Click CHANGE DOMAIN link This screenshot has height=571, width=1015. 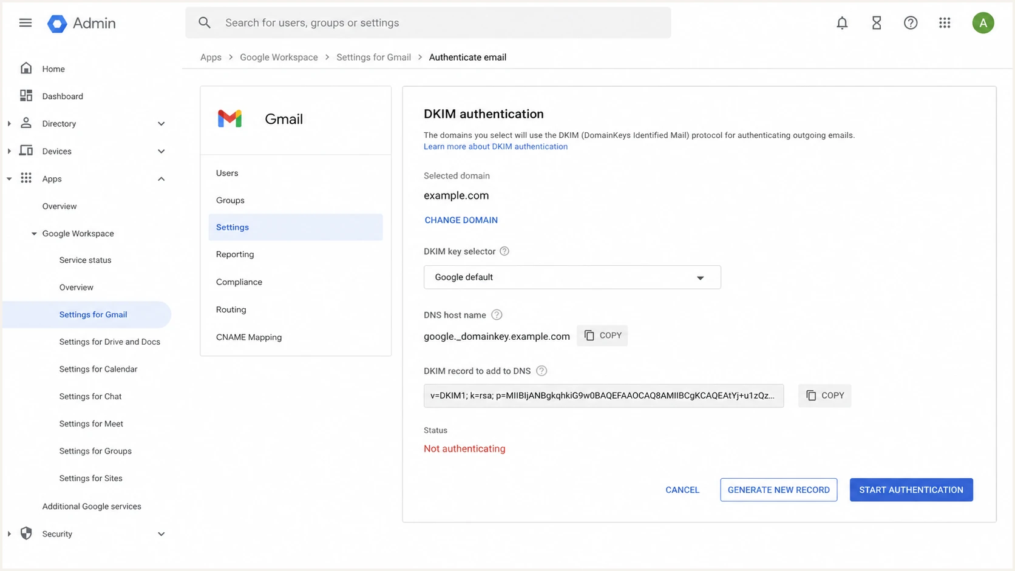click(x=461, y=220)
